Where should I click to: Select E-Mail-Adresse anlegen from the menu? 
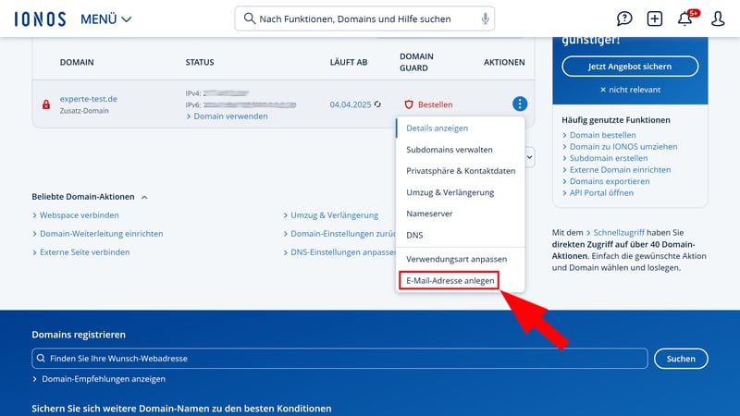(x=450, y=280)
